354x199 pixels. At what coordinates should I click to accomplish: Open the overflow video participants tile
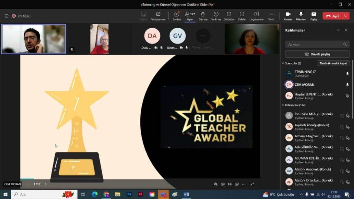pos(203,36)
